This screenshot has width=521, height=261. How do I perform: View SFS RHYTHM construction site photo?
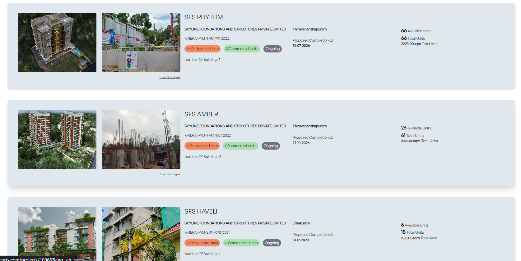(141, 43)
